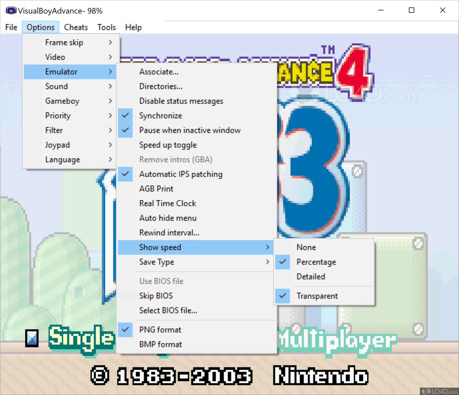This screenshot has height=395, width=459.
Task: Click the VisualBoyAdvance application icon in the title bar
Action: pos(11,10)
